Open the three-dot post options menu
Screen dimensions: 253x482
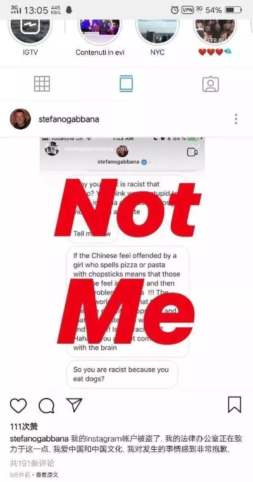236,119
